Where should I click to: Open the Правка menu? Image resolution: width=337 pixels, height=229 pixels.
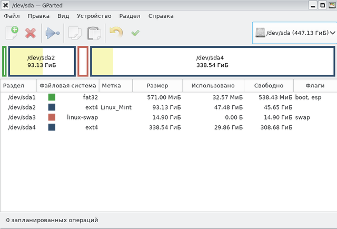[x=38, y=16]
